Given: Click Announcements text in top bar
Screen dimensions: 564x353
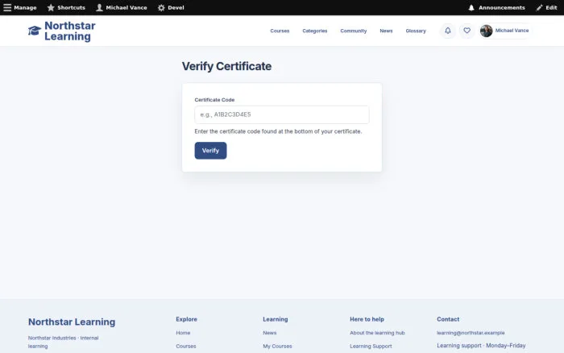Looking at the screenshot, I should pos(501,7).
